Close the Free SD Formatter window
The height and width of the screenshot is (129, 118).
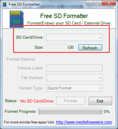109,3
